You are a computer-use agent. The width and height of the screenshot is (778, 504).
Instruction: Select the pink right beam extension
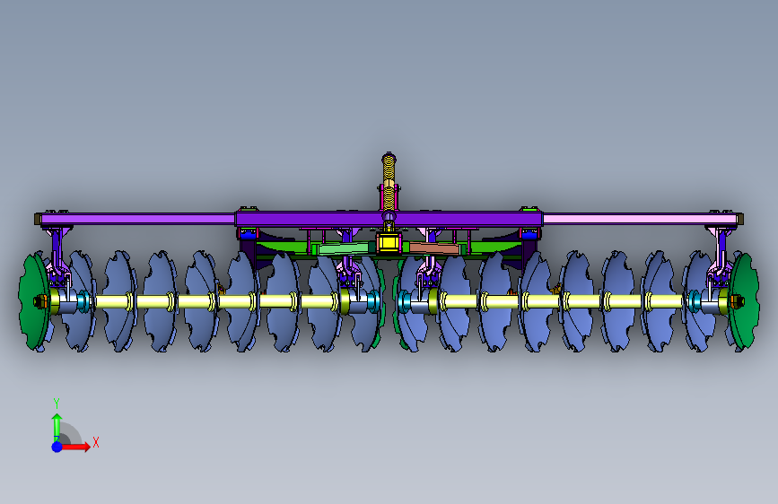[639, 219]
